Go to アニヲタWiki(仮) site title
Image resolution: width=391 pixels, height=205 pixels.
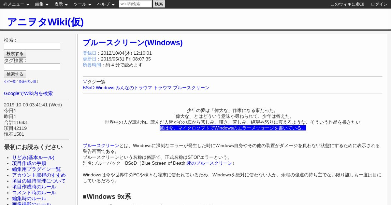tap(46, 22)
